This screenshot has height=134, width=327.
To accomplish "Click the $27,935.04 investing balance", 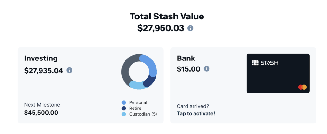I will pos(43,70).
